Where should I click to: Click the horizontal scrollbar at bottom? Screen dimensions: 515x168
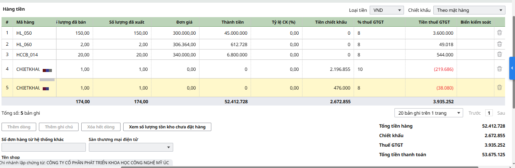[x=299, y=166]
